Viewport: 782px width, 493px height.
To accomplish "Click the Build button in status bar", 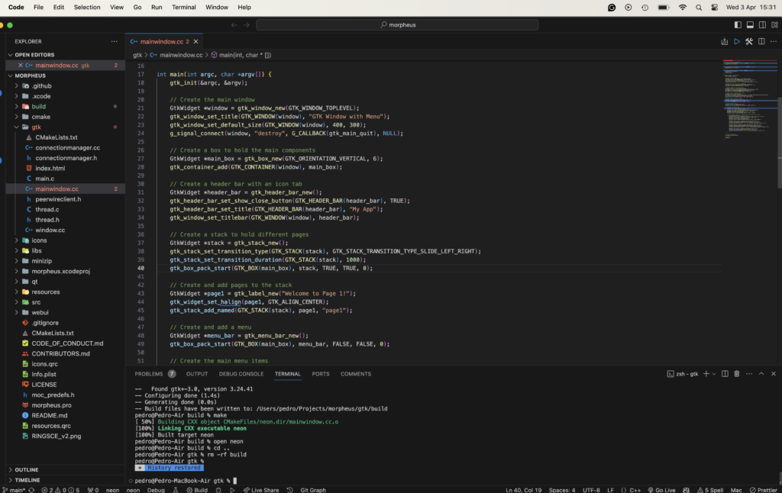I will pyautogui.click(x=197, y=489).
